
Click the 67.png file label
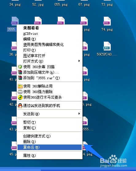[84, 5]
